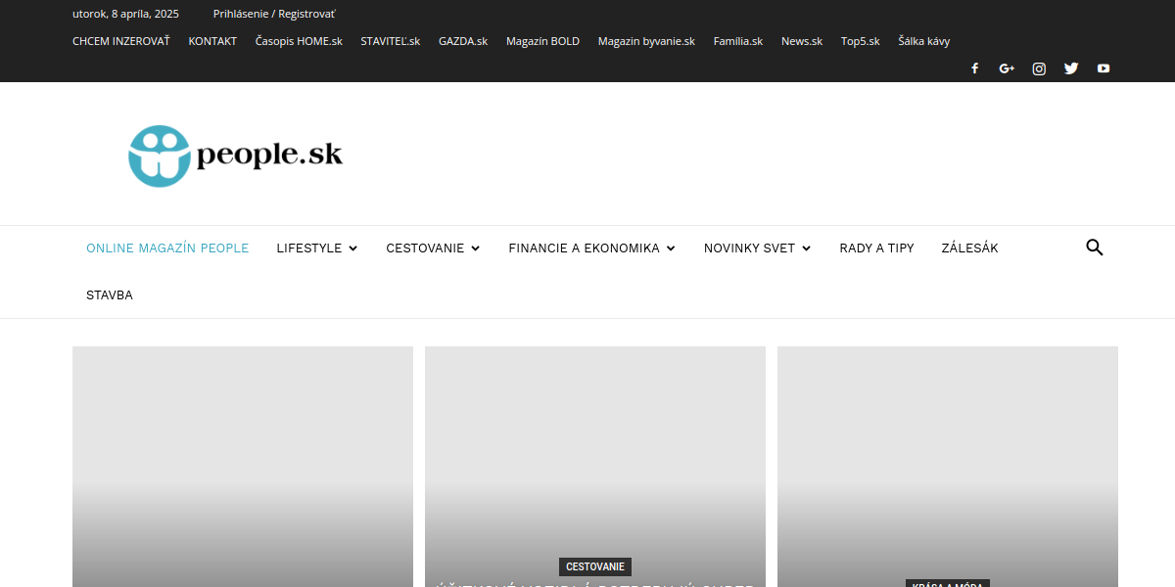Screen dimensions: 1175x587
Task: Open the Lifestyle menu item
Action: [309, 248]
